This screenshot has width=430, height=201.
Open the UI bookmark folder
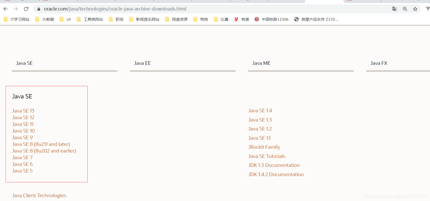[65, 19]
